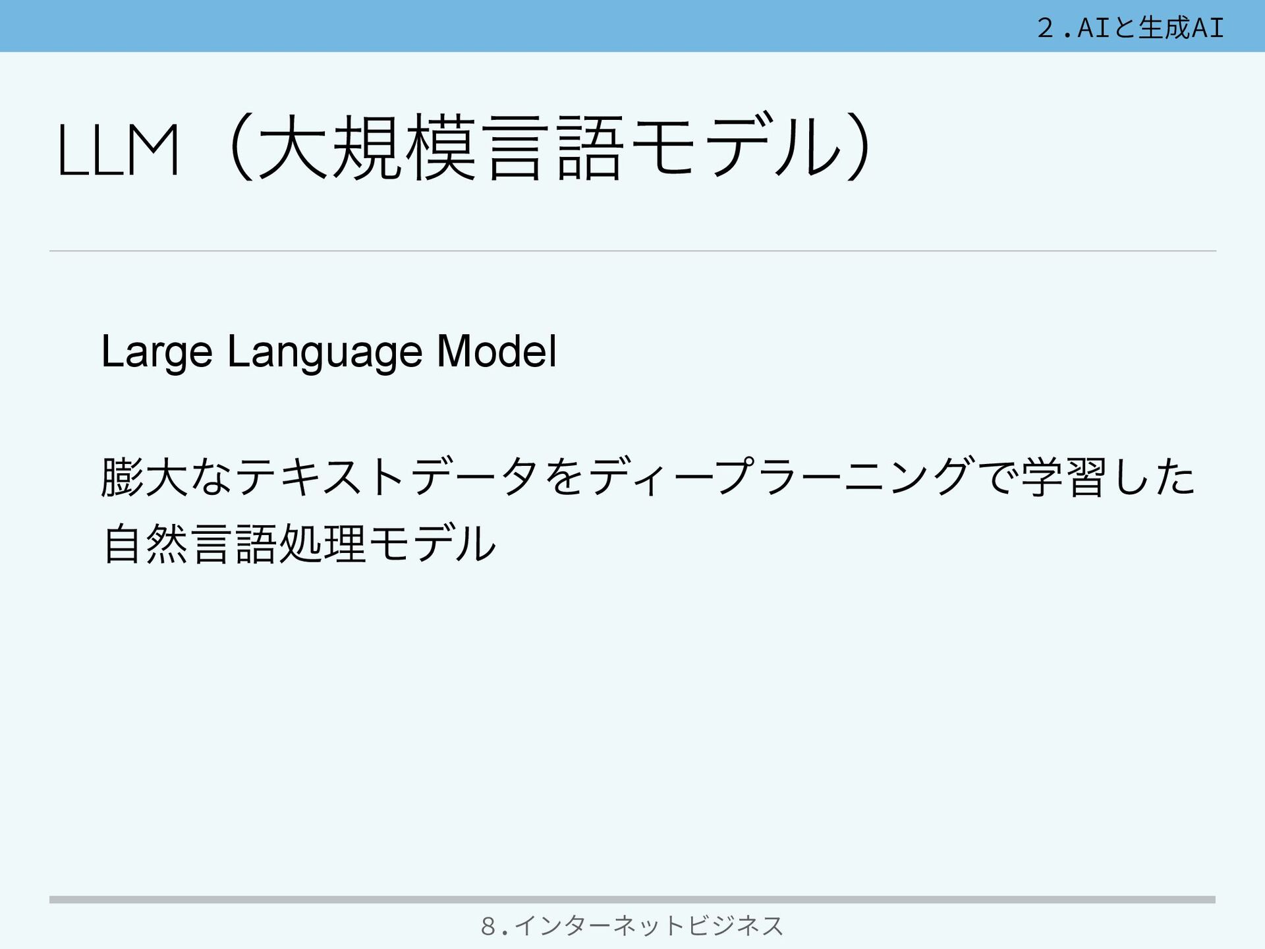
Task: Click the thin divider line under the title
Action: pyautogui.click(x=632, y=251)
